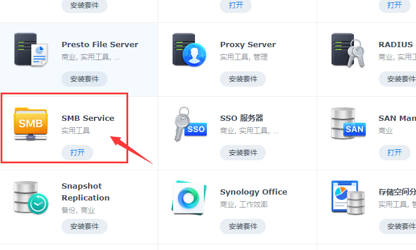Click the top-left 安装套件 button above Presto
The width and height of the screenshot is (416, 250).
(84, 5)
